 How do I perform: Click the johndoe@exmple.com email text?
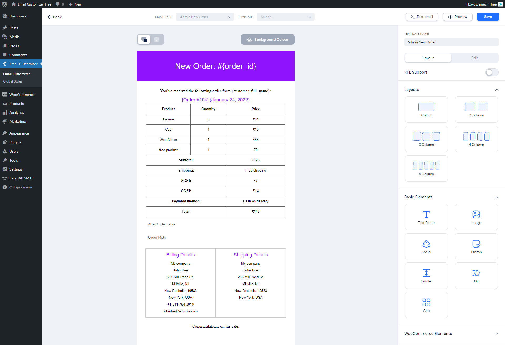pos(180,311)
